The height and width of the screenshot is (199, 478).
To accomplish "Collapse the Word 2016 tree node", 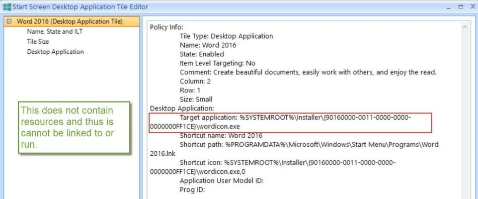I will [x=9, y=21].
